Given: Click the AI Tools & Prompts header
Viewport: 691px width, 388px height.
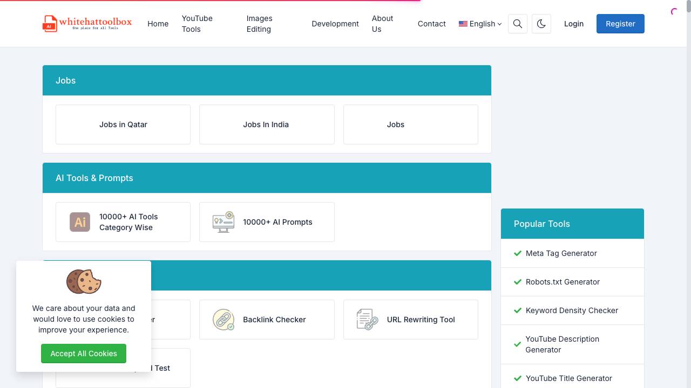Looking at the screenshot, I should pos(267,178).
